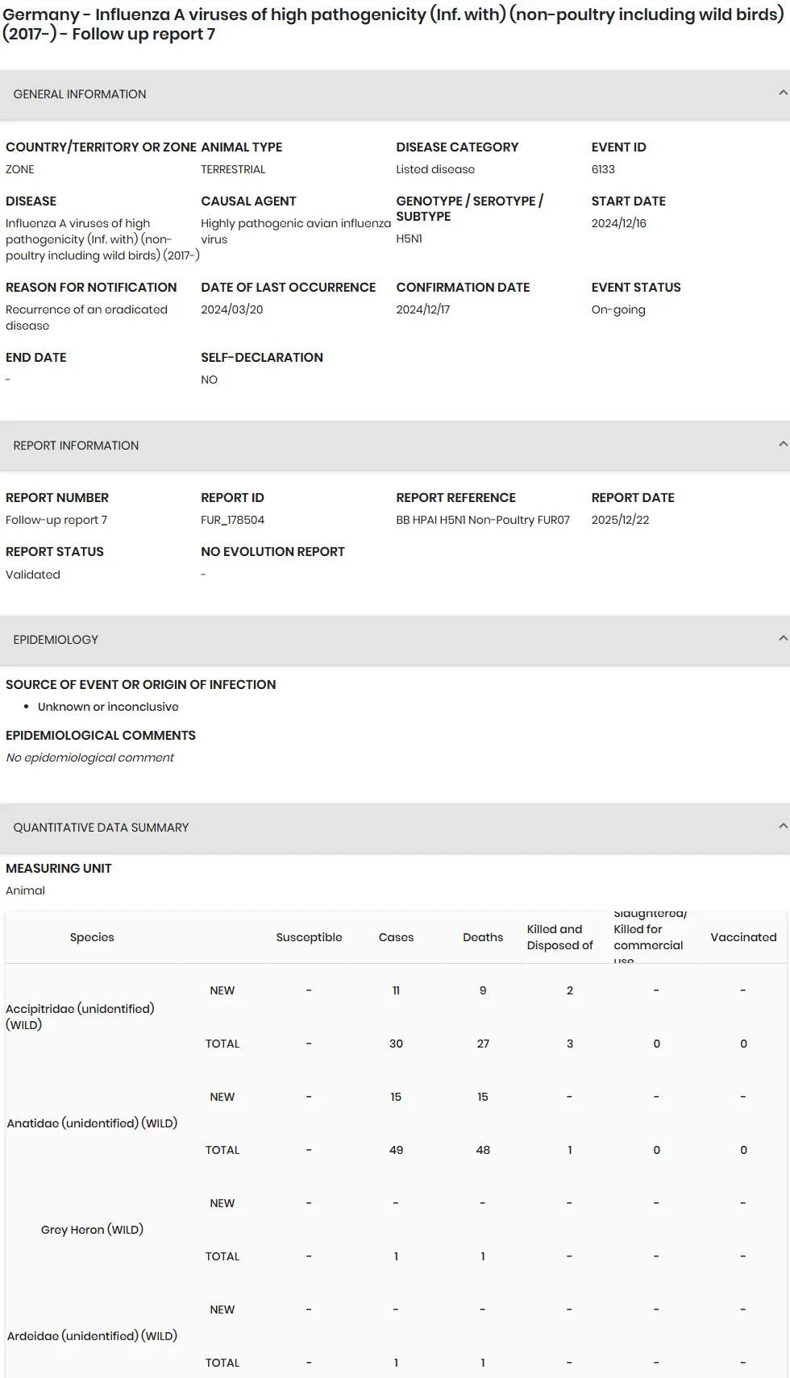790x1378 pixels.
Task: Click Accipitridae new cases value 11
Action: tap(396, 990)
